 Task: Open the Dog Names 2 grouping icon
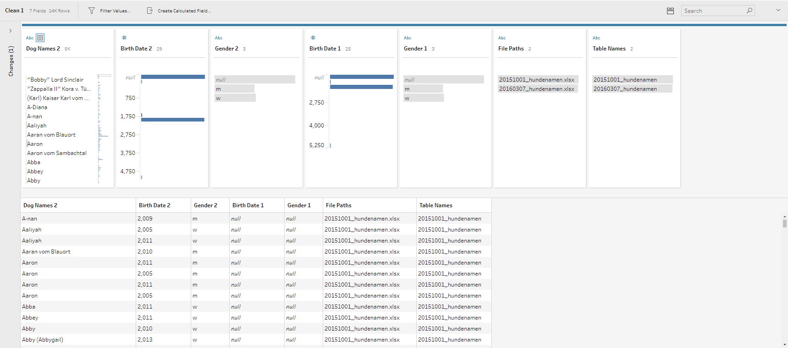(40, 38)
